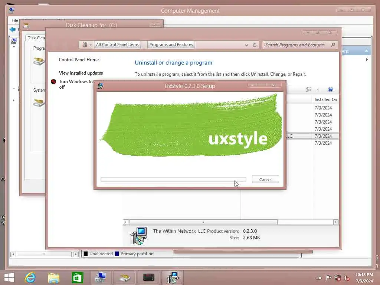Viewport: 380px width, 285px height.
Task: Click the Control Panel address bar icon
Action: pos(85,45)
